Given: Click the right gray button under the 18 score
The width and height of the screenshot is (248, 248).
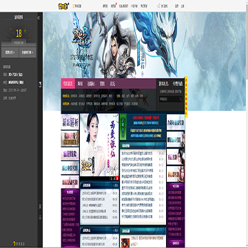Looking at the screenshot, I should click(28, 52).
